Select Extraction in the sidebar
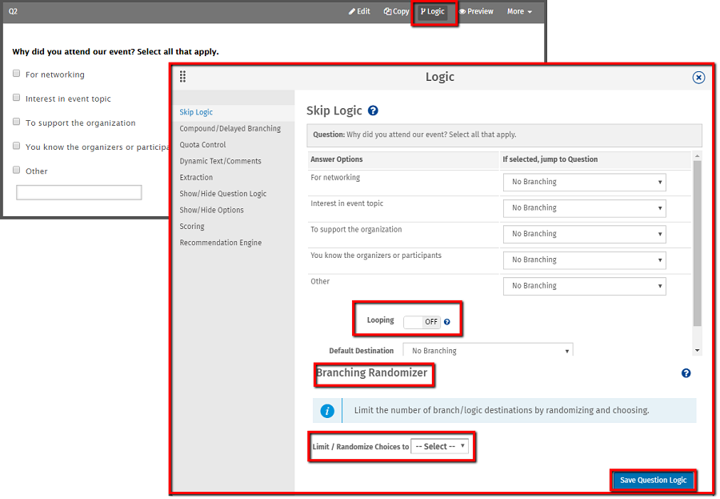 [x=196, y=178]
